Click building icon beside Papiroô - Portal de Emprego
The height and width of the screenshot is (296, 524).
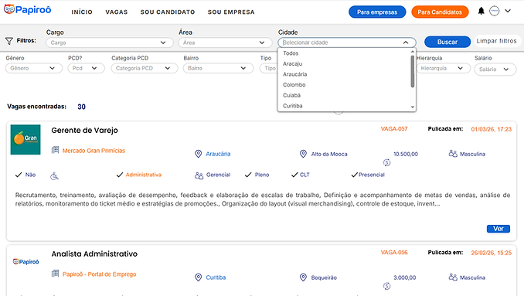click(55, 274)
